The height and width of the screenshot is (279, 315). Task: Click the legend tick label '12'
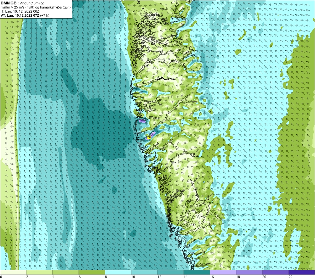159,277
